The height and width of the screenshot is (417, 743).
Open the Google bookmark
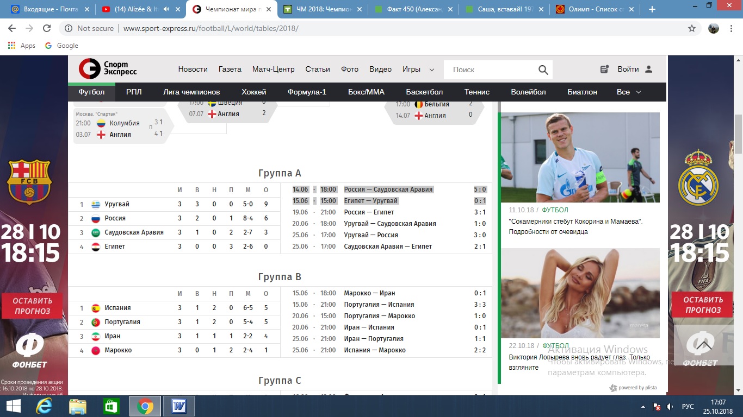(61, 46)
